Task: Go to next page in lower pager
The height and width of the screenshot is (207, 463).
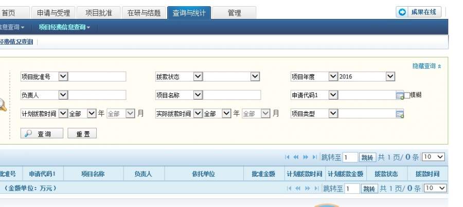Action: click(x=308, y=188)
